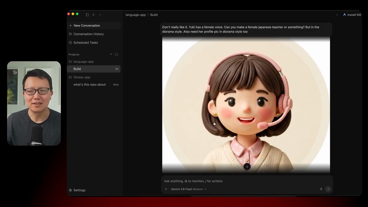The height and width of the screenshot is (207, 368).
Task: Open the three-dot more options menu
Action: point(337,15)
